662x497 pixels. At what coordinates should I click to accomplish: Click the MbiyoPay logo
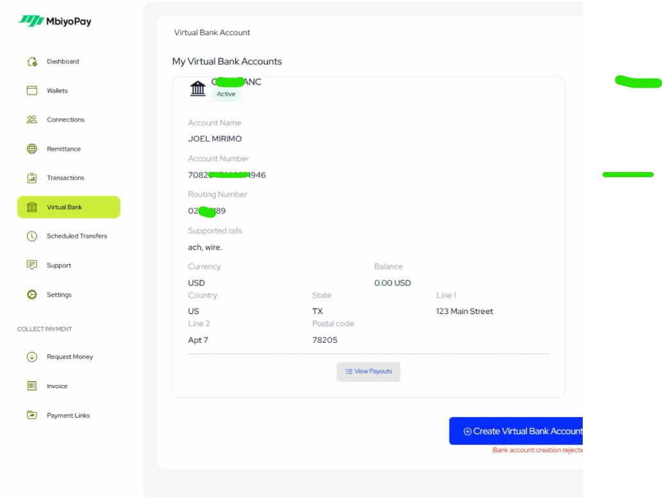point(55,21)
